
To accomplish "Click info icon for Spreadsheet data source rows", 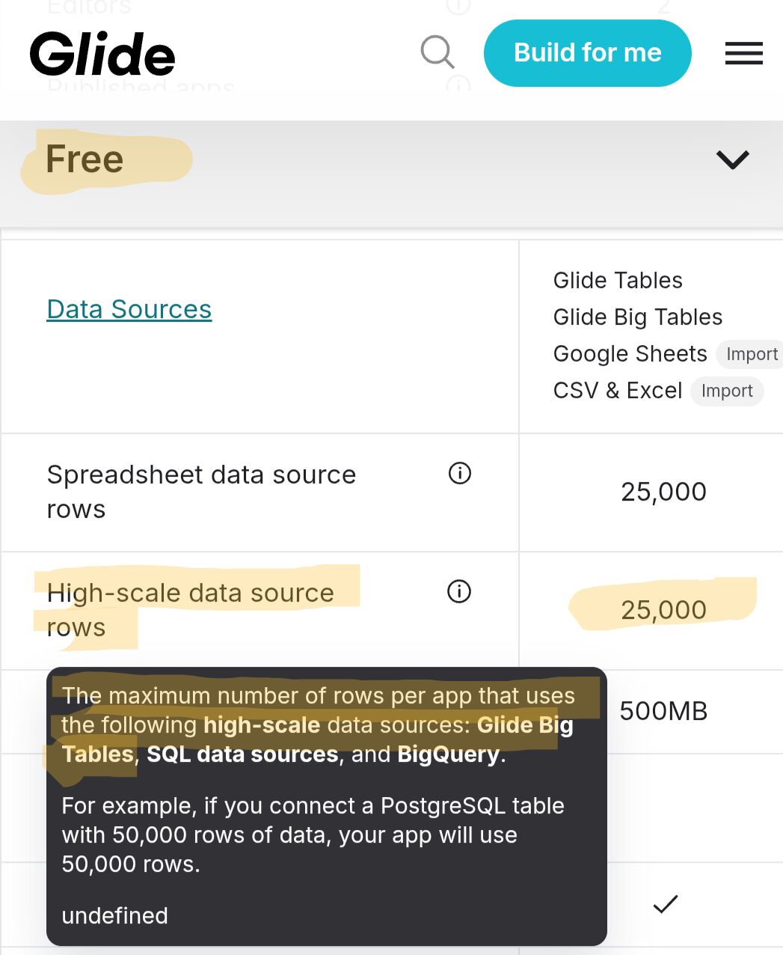I will pyautogui.click(x=460, y=473).
